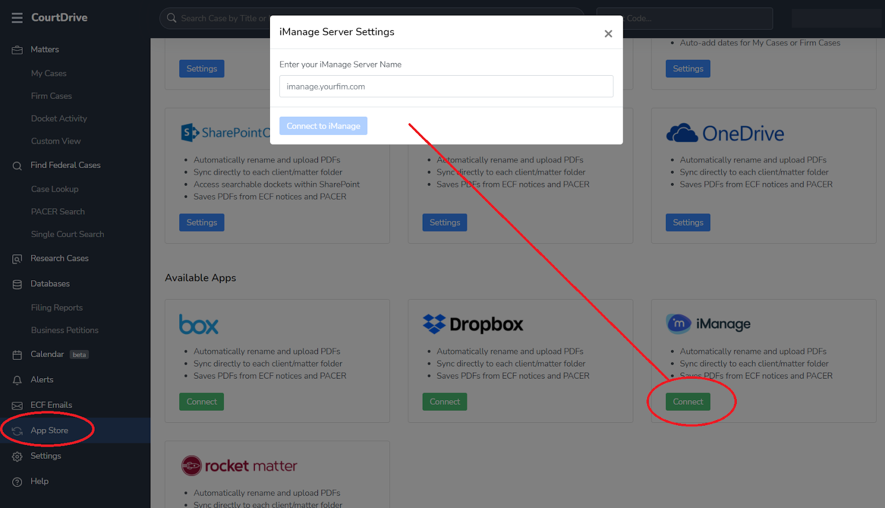Click the iManage logo in Available Apps
Viewport: 885px width, 508px height.
click(x=709, y=324)
